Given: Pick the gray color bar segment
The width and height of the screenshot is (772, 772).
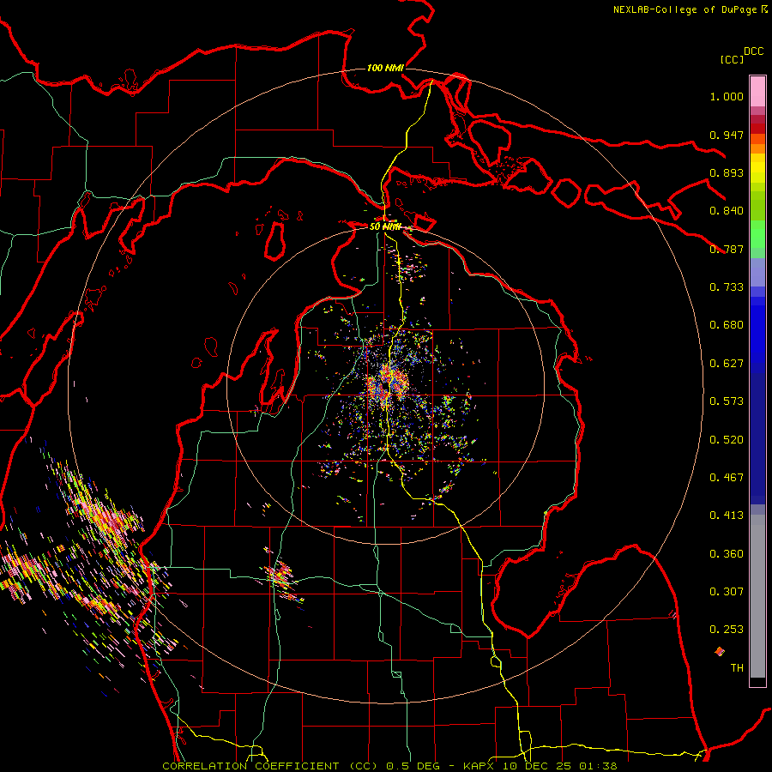Looking at the screenshot, I should (x=757, y=596).
